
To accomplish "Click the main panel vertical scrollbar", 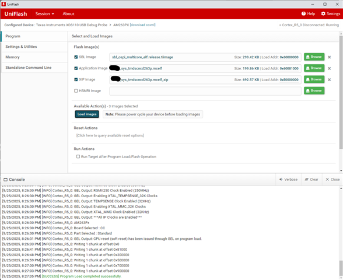I will coord(341,92).
